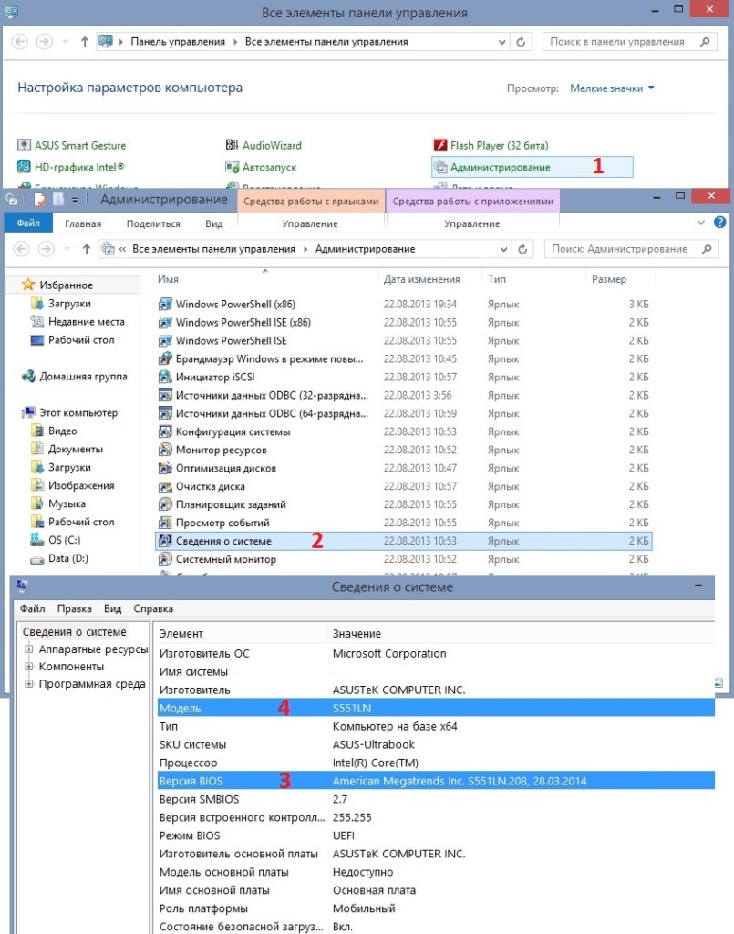734x934 pixels.
Task: Open ASUS Smart Gesture control panel item
Action: point(72,145)
